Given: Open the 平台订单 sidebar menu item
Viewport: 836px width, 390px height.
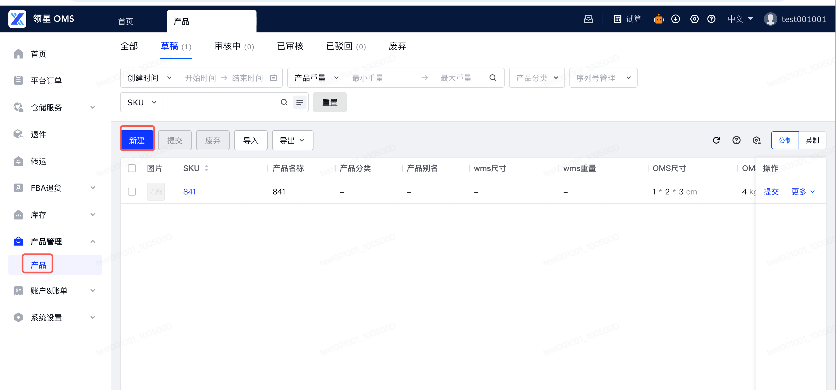Looking at the screenshot, I should tap(46, 80).
